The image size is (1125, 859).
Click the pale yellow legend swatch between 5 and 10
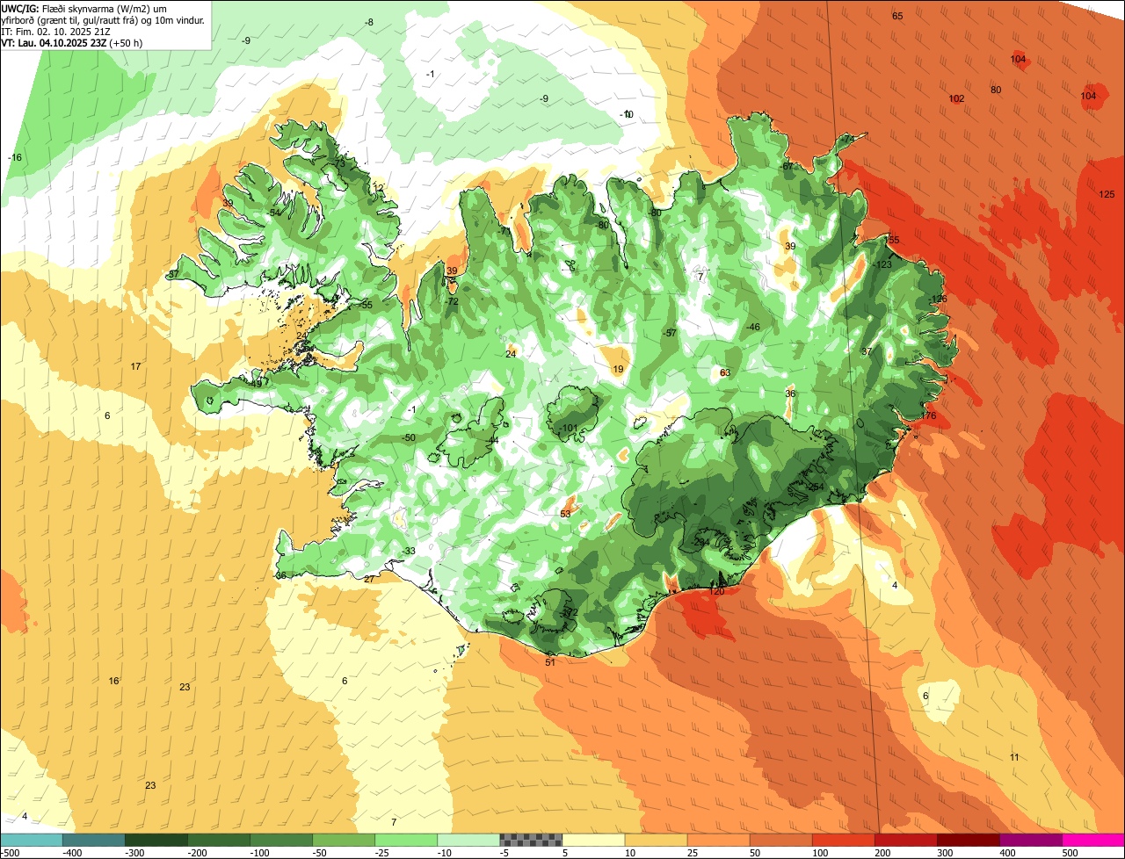pos(593,840)
